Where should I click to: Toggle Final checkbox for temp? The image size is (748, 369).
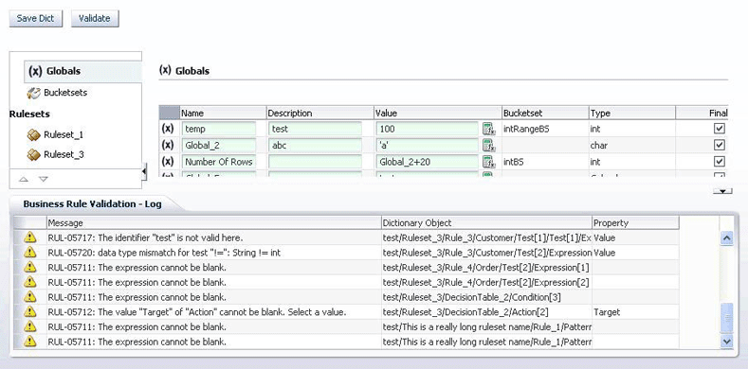pos(720,129)
